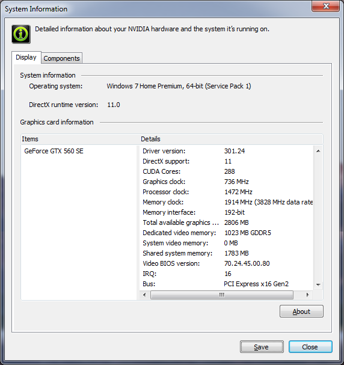Select the CUDA Cores row

click(x=226, y=171)
